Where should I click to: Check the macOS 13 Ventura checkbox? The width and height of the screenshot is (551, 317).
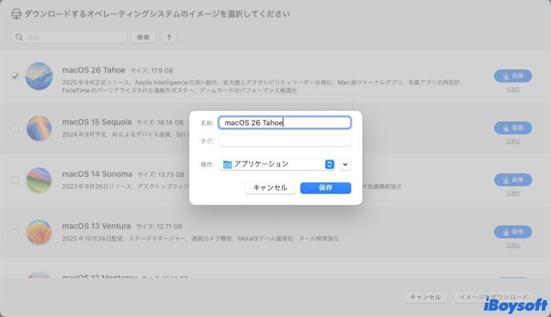[15, 232]
